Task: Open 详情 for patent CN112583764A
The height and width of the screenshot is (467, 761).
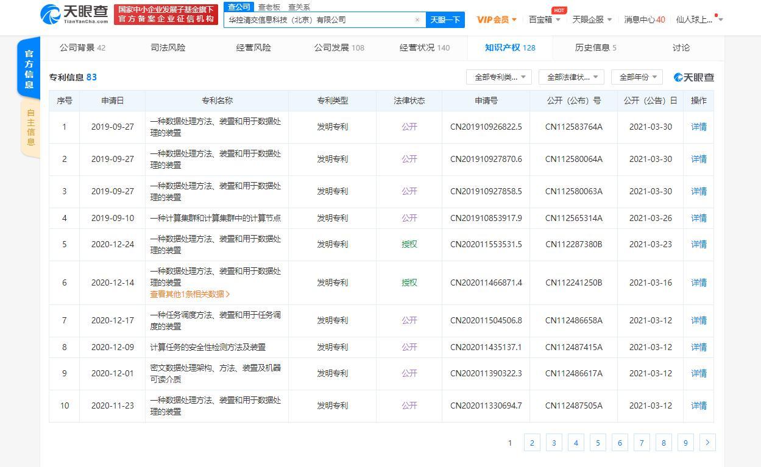Action: pyautogui.click(x=699, y=127)
